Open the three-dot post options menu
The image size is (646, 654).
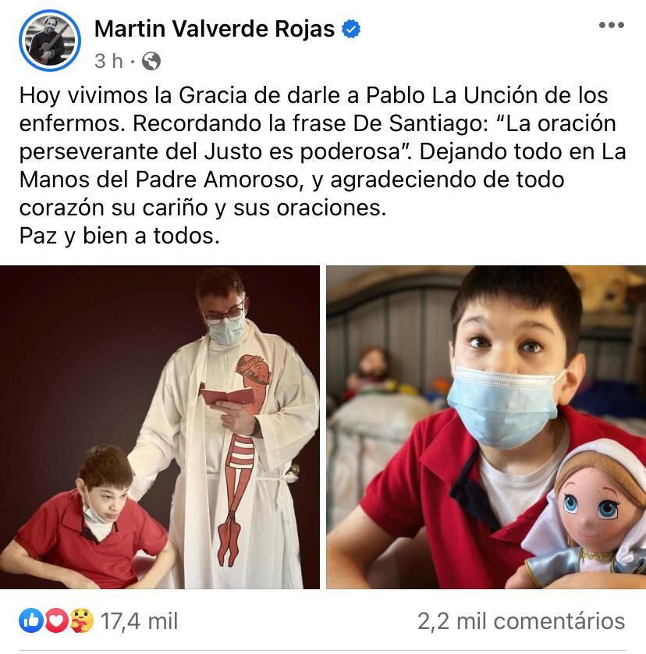[x=612, y=25]
